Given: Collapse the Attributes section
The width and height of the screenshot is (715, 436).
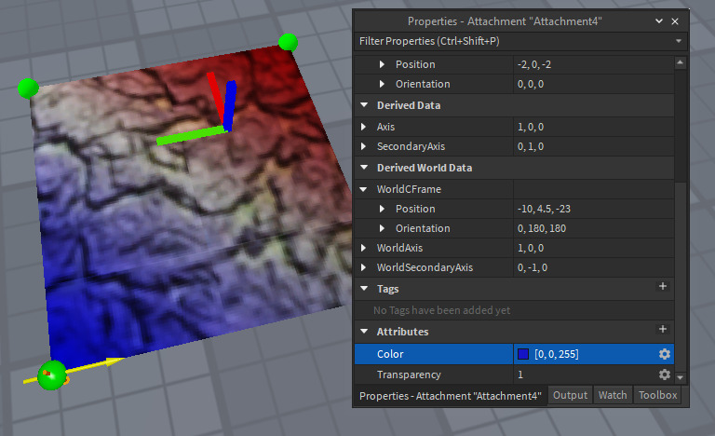Looking at the screenshot, I should 364,332.
